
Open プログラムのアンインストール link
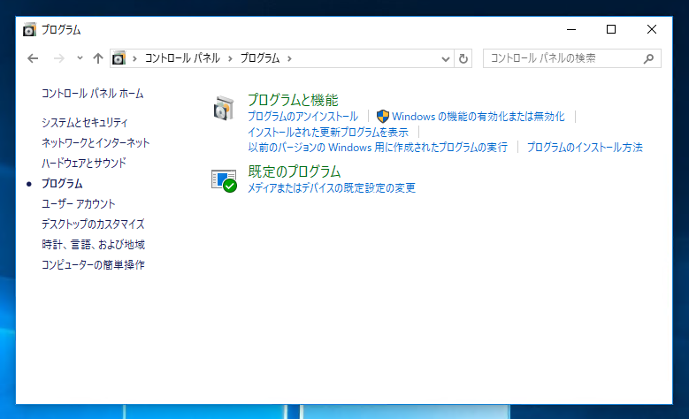302,117
